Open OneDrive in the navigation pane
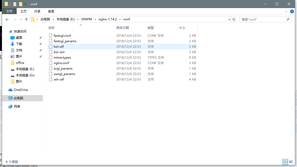 tap(21, 90)
